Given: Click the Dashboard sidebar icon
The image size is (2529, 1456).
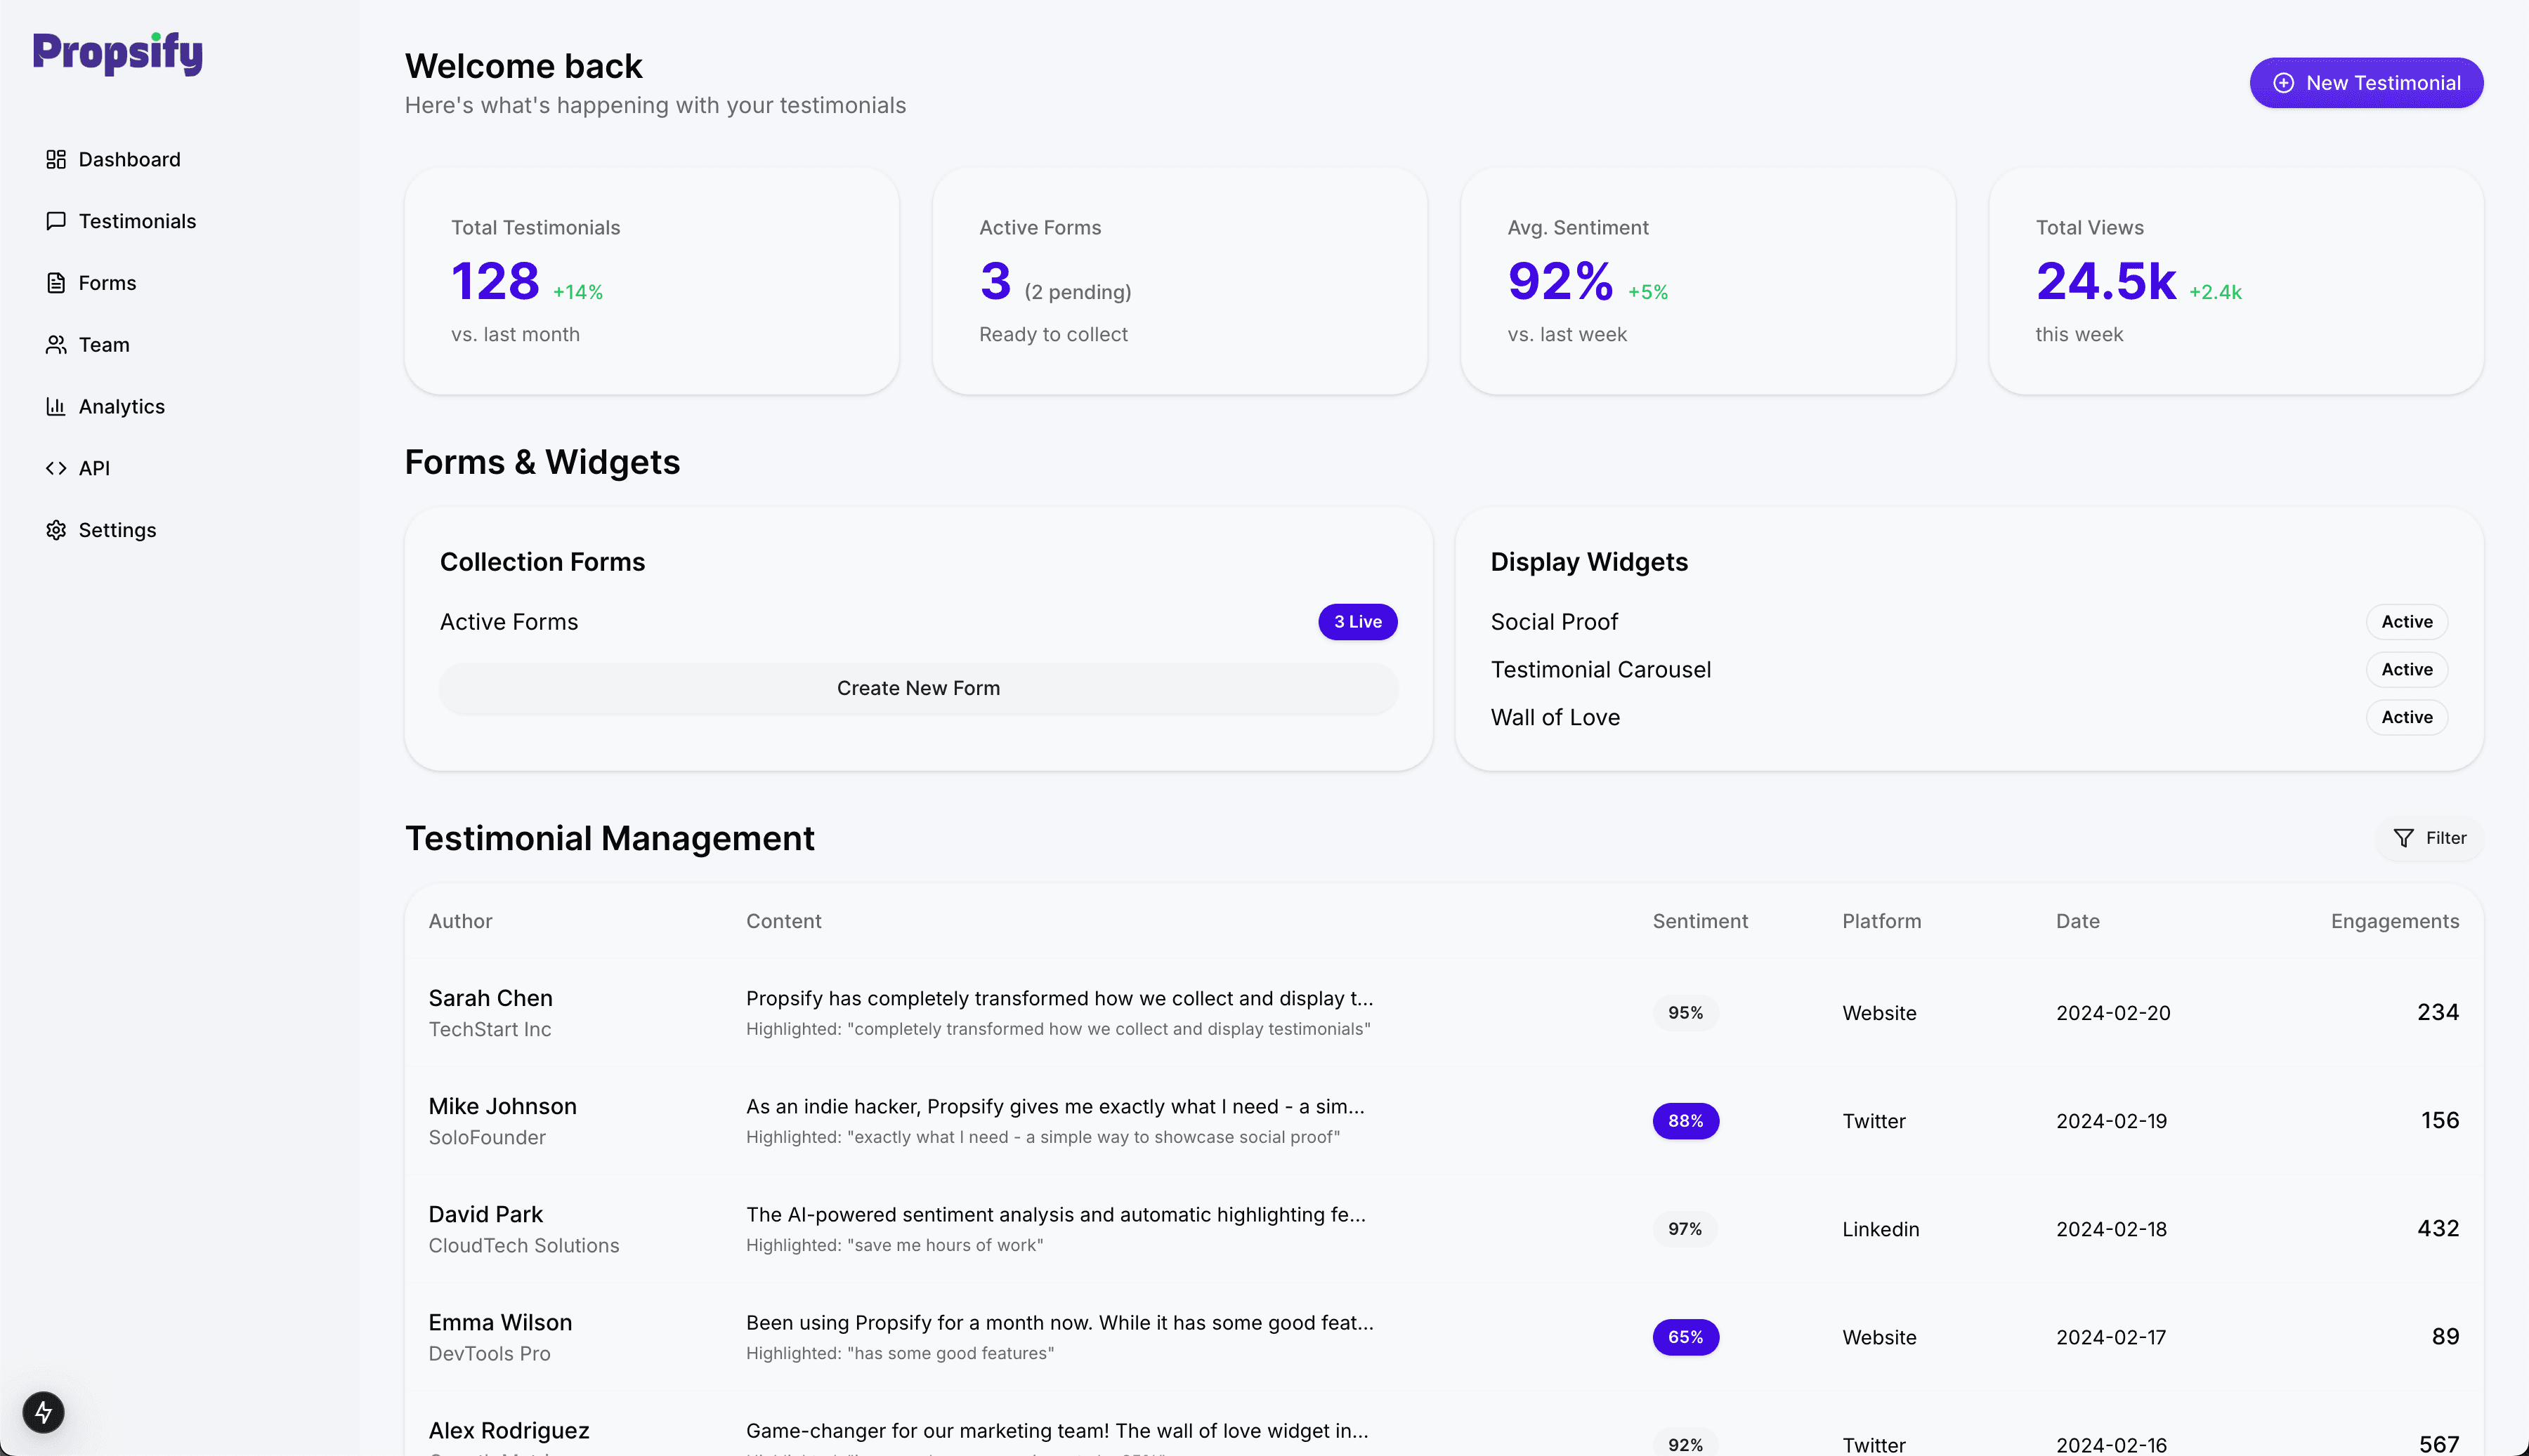Looking at the screenshot, I should coord(55,158).
